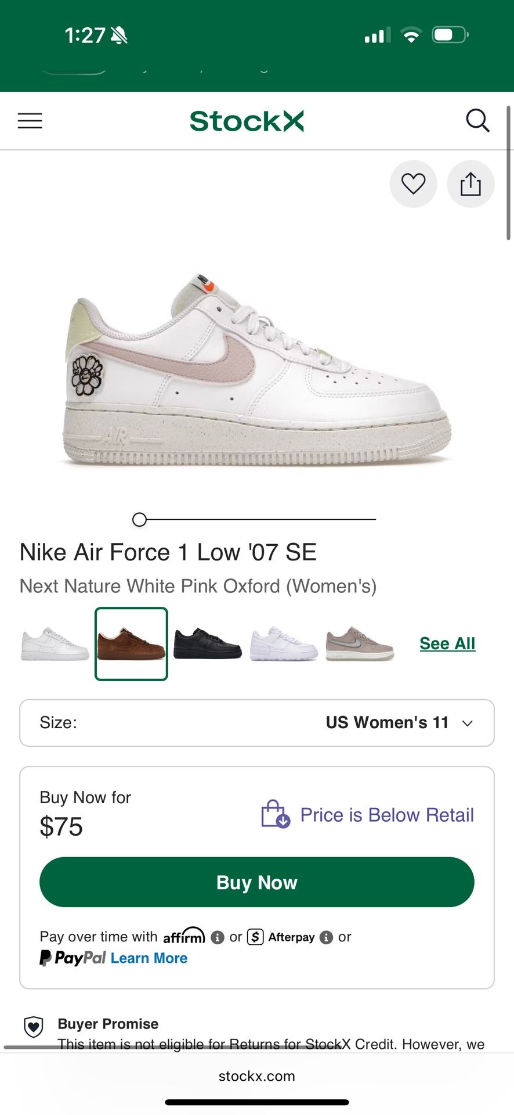The width and height of the screenshot is (514, 1115).
Task: Share this sneaker listing
Action: 470,184
